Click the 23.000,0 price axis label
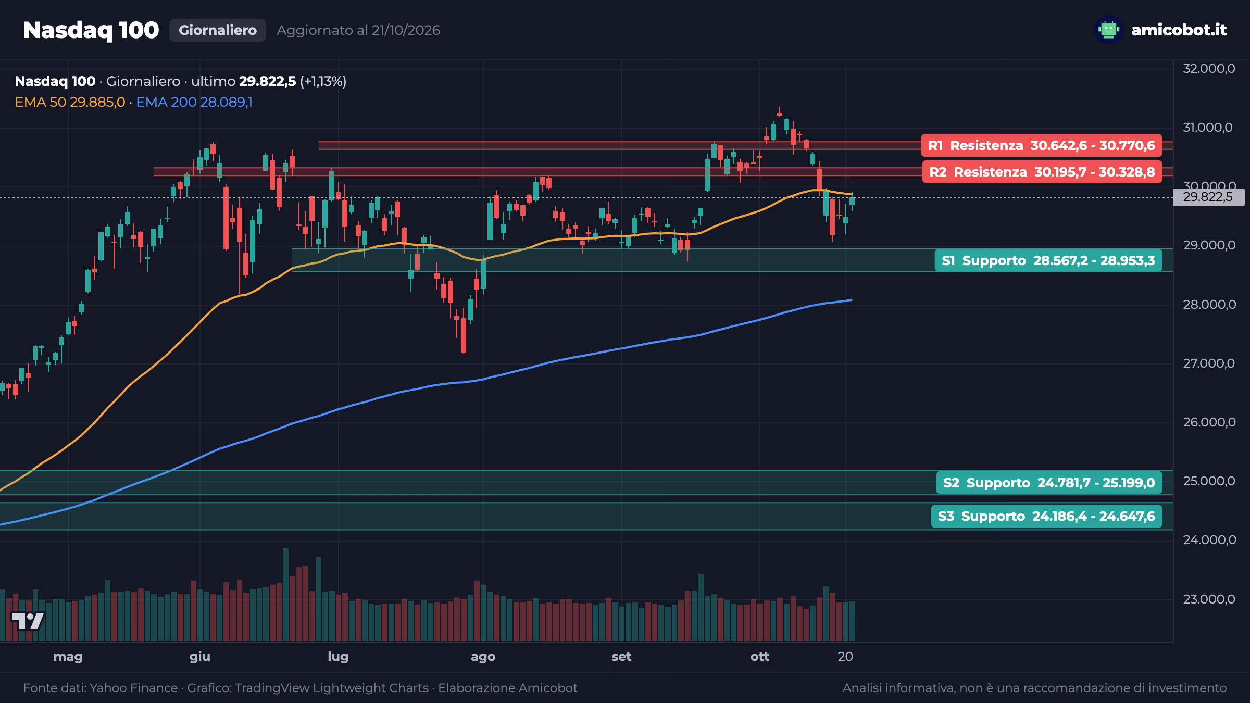Image resolution: width=1250 pixels, height=703 pixels. pyautogui.click(x=1209, y=599)
